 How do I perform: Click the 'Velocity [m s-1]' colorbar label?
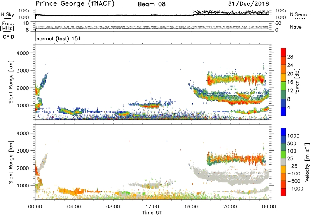(x=307, y=162)
